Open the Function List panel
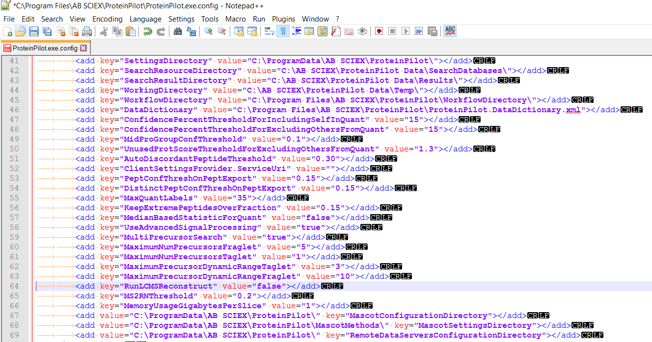Viewport: 652px width, 342px height. tap(335, 31)
